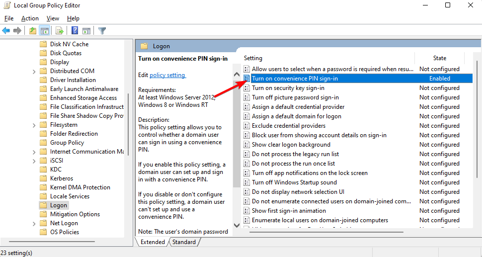Click the policy icon for Show clear logon background

pyautogui.click(x=246, y=145)
